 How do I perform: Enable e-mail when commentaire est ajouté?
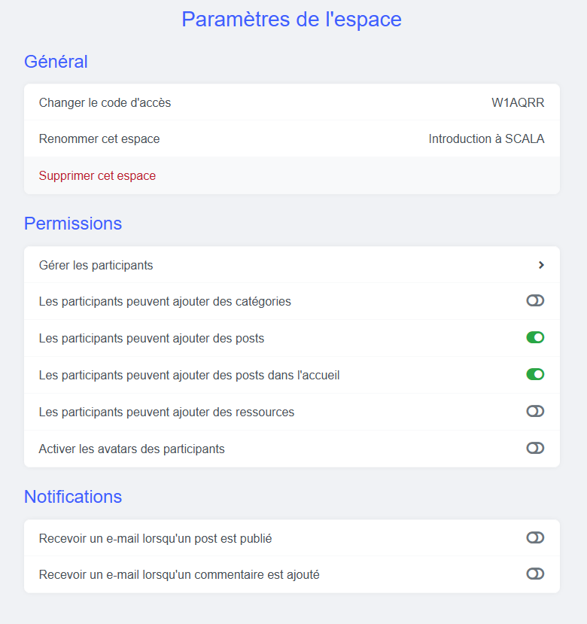coord(535,574)
